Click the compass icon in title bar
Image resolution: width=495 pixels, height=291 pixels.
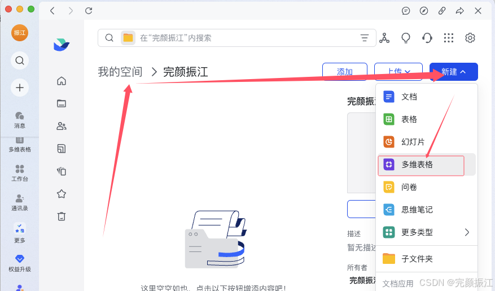(424, 11)
